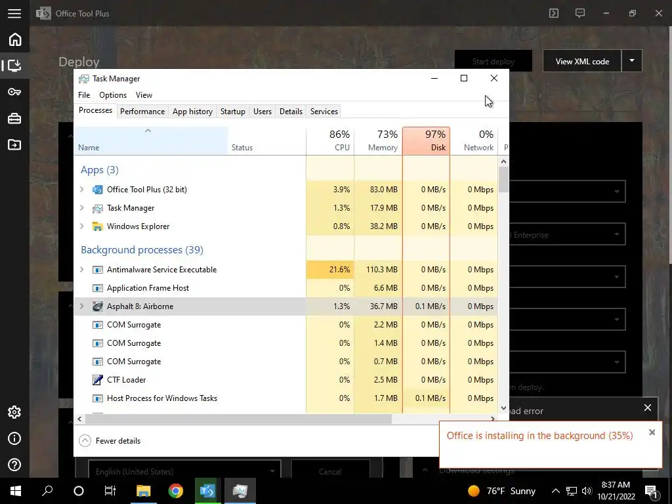Switch to Office Tool Plus taskbar icon

(x=208, y=491)
